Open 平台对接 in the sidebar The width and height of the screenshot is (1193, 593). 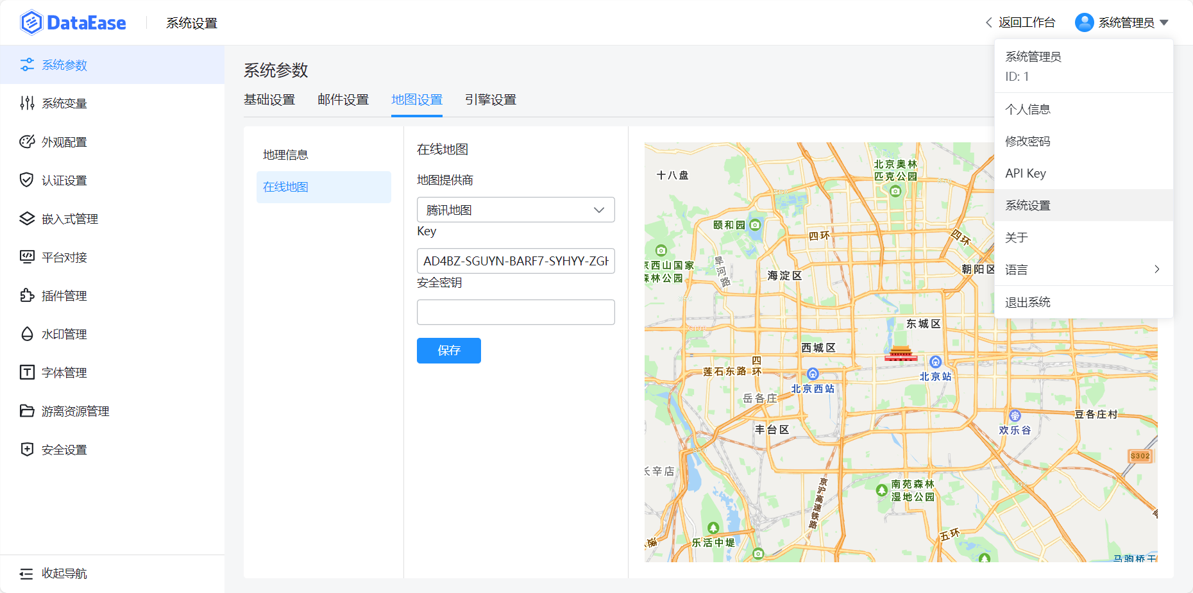[x=112, y=257]
